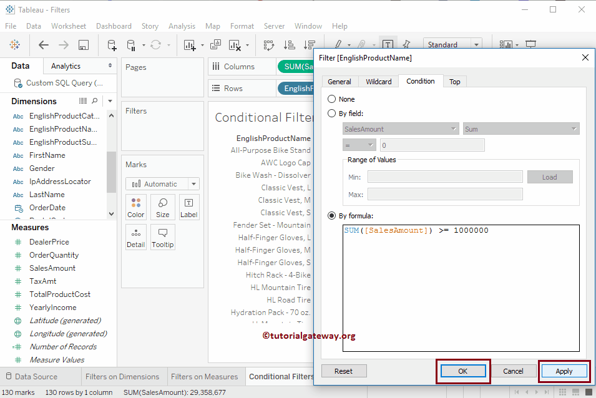Open the Automatic mark type dropdown

(x=193, y=183)
